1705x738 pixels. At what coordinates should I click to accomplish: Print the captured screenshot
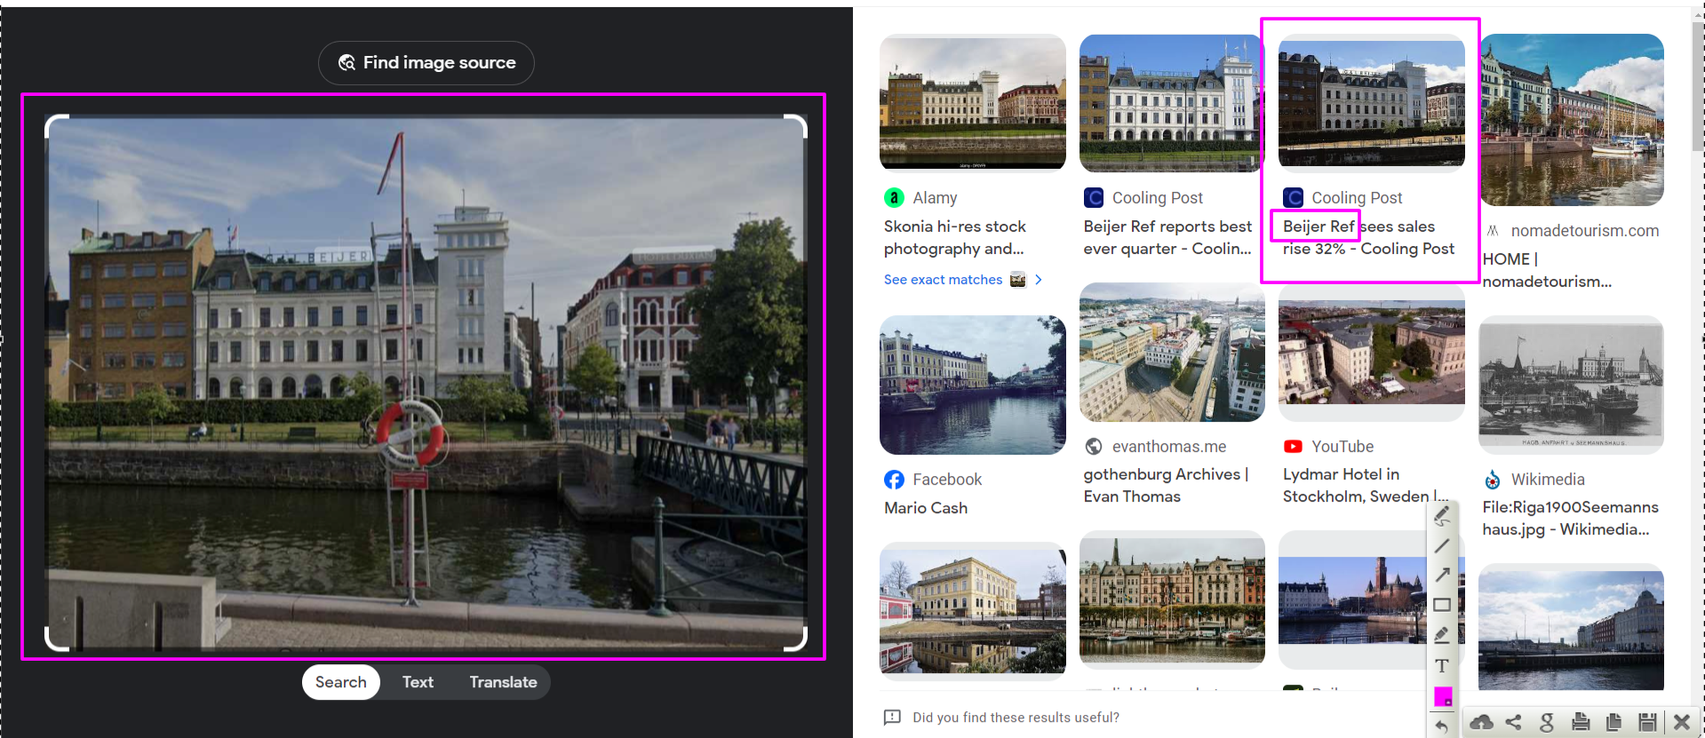click(x=1581, y=722)
